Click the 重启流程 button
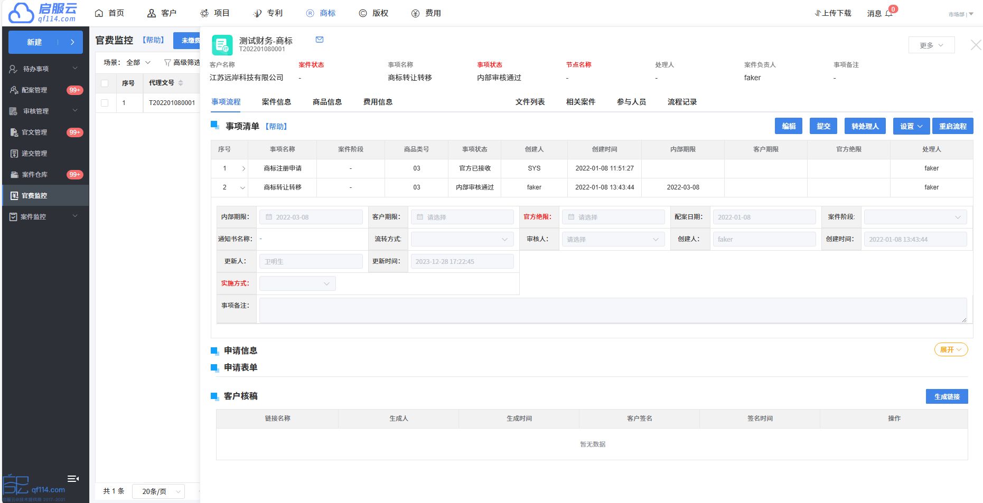 (953, 126)
